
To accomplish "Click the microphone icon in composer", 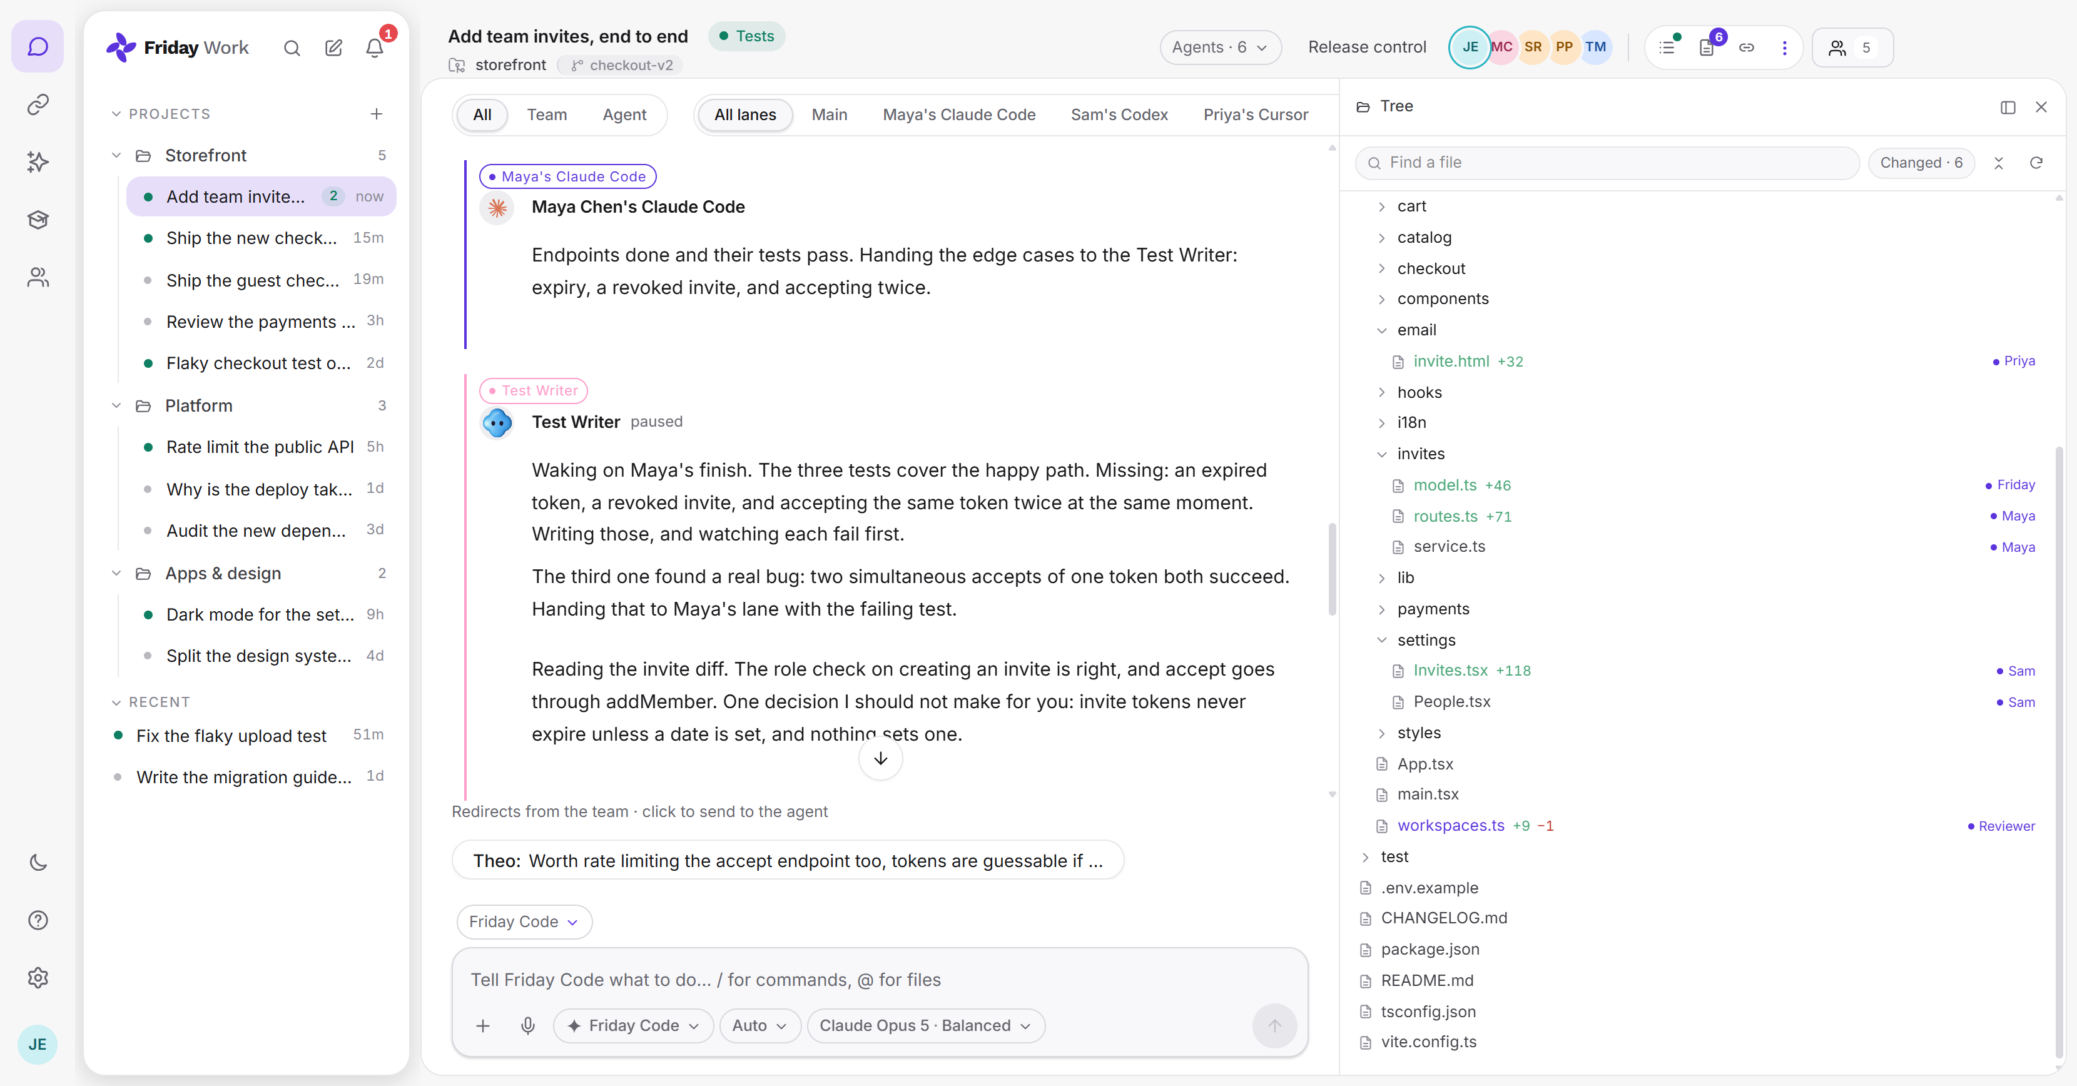I will click(528, 1025).
